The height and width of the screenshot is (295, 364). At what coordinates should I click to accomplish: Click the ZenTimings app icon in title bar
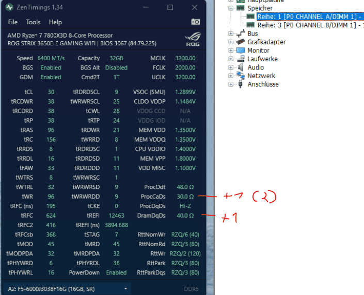pyautogui.click(x=9, y=7)
